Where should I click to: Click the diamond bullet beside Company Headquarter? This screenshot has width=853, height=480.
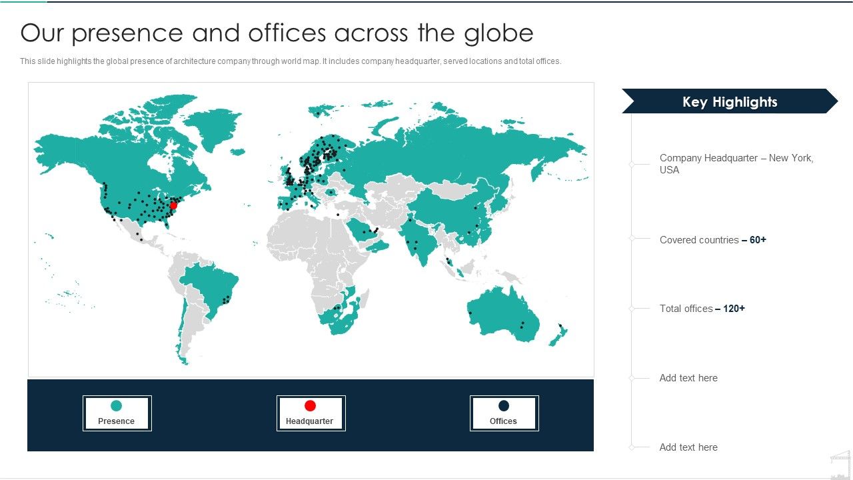[x=632, y=164]
